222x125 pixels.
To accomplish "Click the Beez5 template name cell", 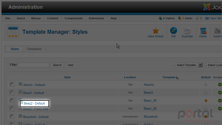I will (148, 92).
